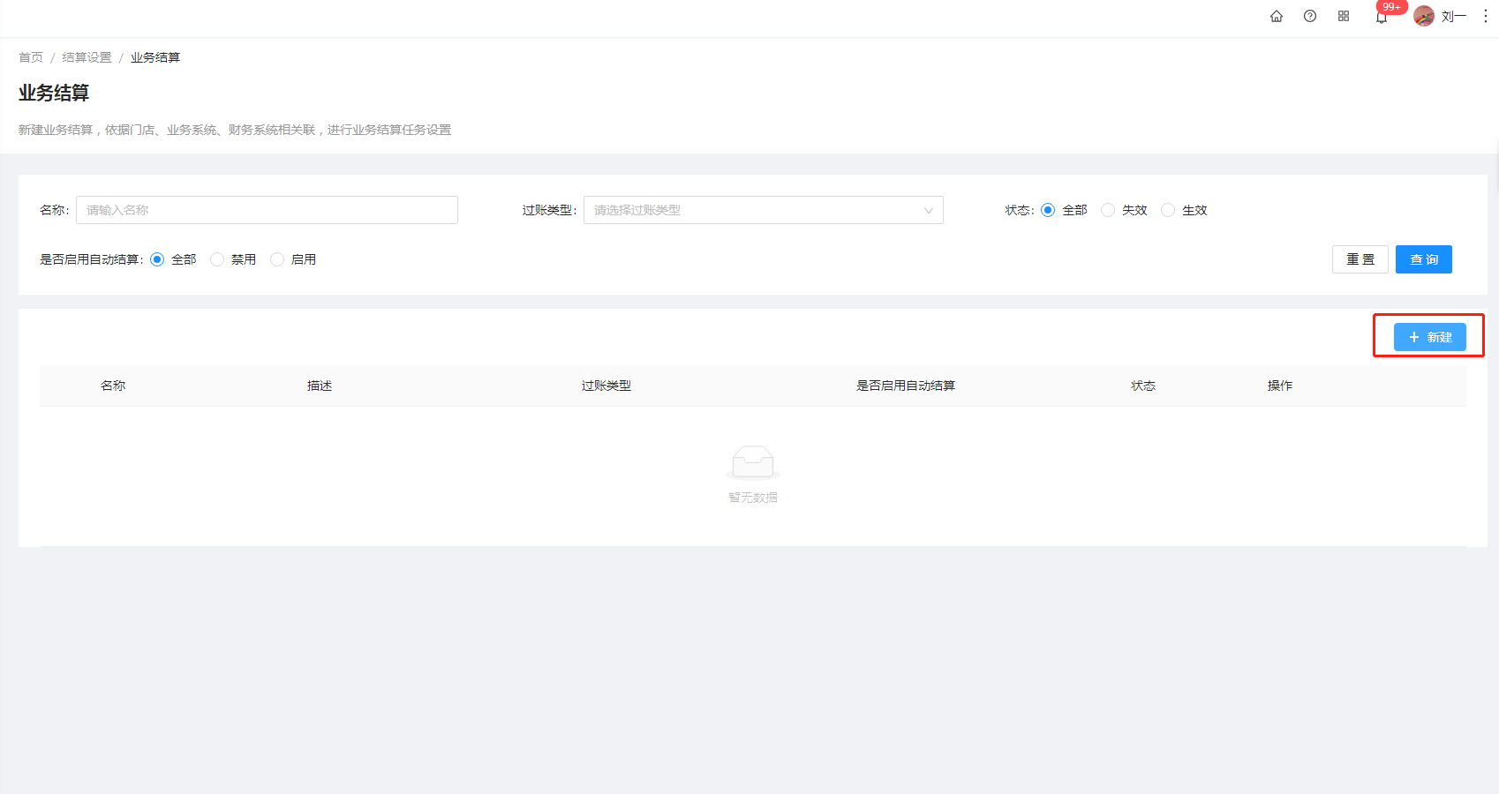Click the 名称 input field

(x=267, y=210)
